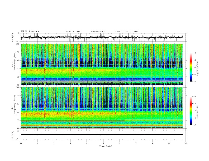Click the "-7" label on ch.2 colorbar

(195, 125)
